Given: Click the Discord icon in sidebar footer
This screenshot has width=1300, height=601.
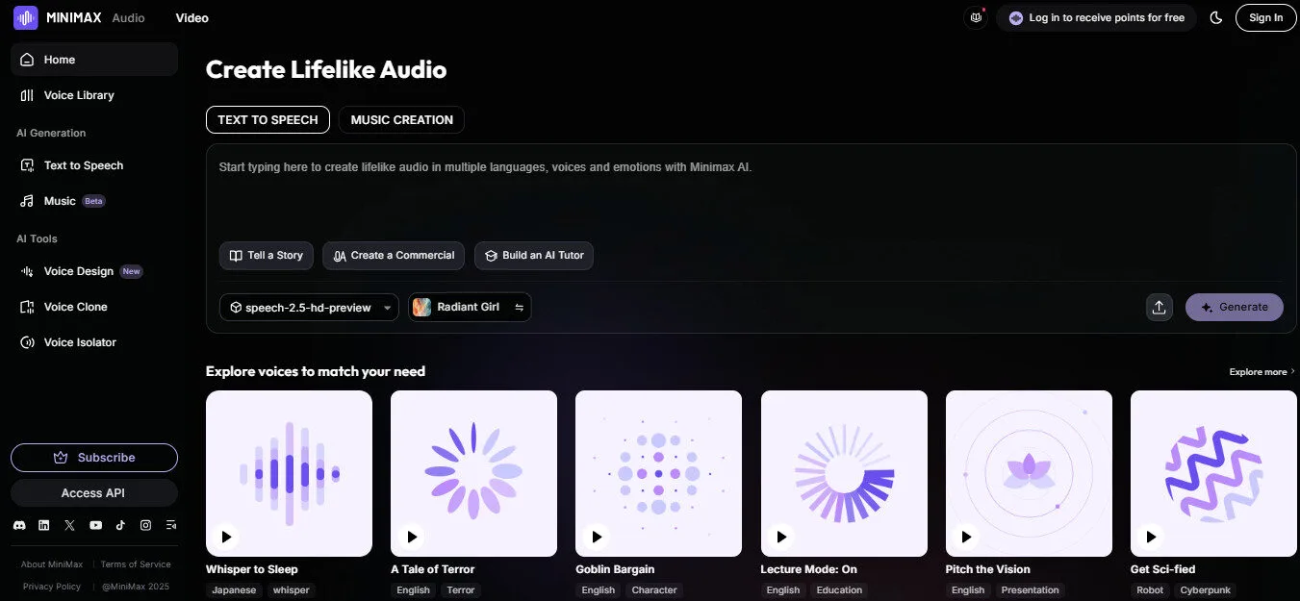Looking at the screenshot, I should 19,525.
